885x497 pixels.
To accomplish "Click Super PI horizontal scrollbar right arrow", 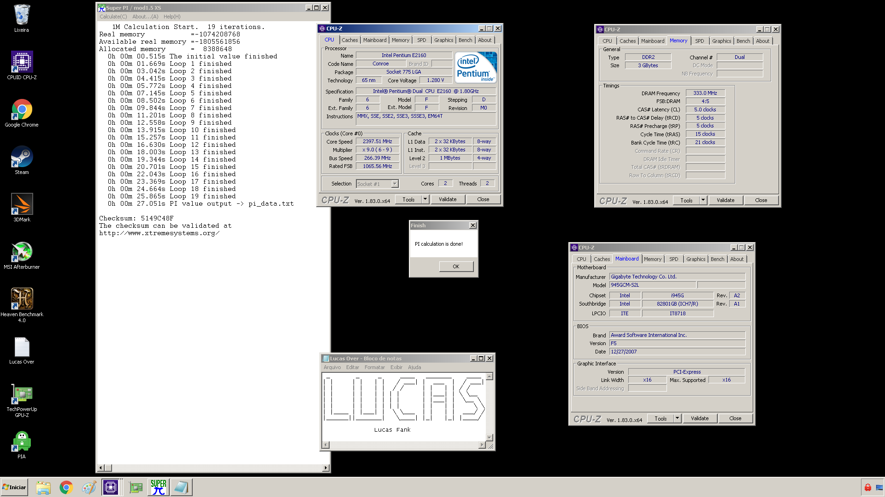I will point(326,468).
